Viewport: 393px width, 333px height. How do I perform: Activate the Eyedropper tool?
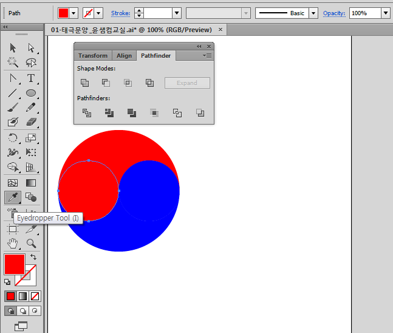coord(13,197)
